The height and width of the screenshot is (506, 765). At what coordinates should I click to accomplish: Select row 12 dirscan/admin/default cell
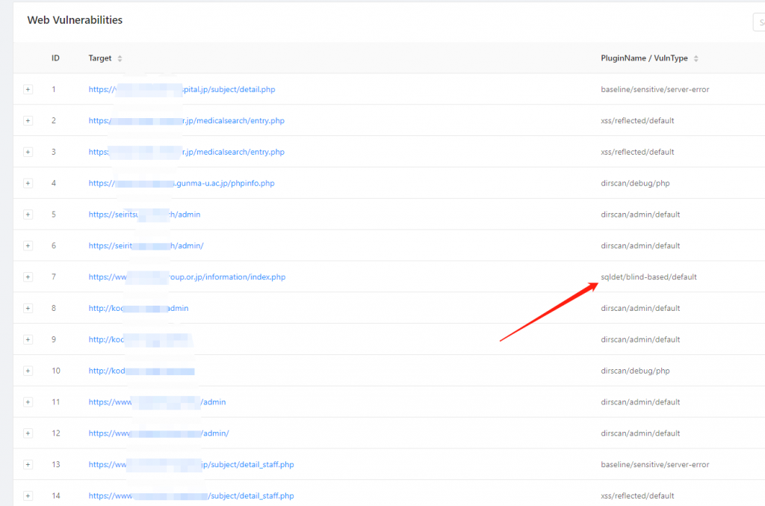click(x=640, y=433)
